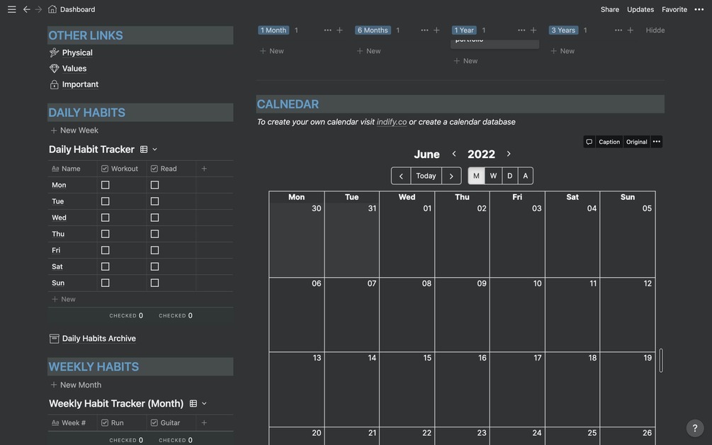Open the sidebar hamburger menu
The image size is (712, 445).
(12, 9)
